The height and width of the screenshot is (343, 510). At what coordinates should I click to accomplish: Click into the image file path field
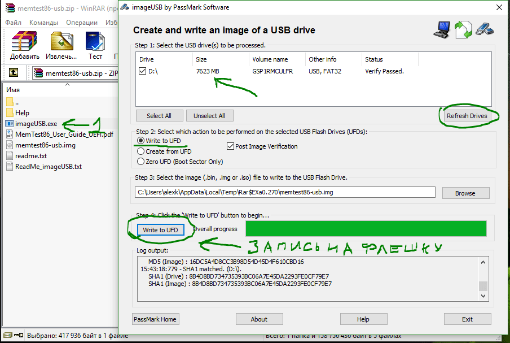pos(285,192)
